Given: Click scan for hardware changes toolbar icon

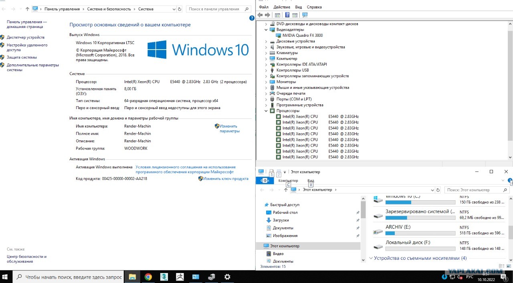Looking at the screenshot, I should tap(305, 15).
